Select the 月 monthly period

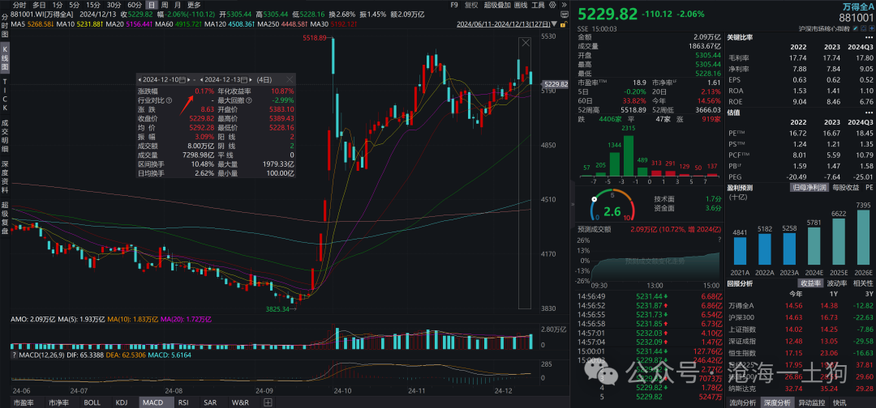tap(177, 5)
